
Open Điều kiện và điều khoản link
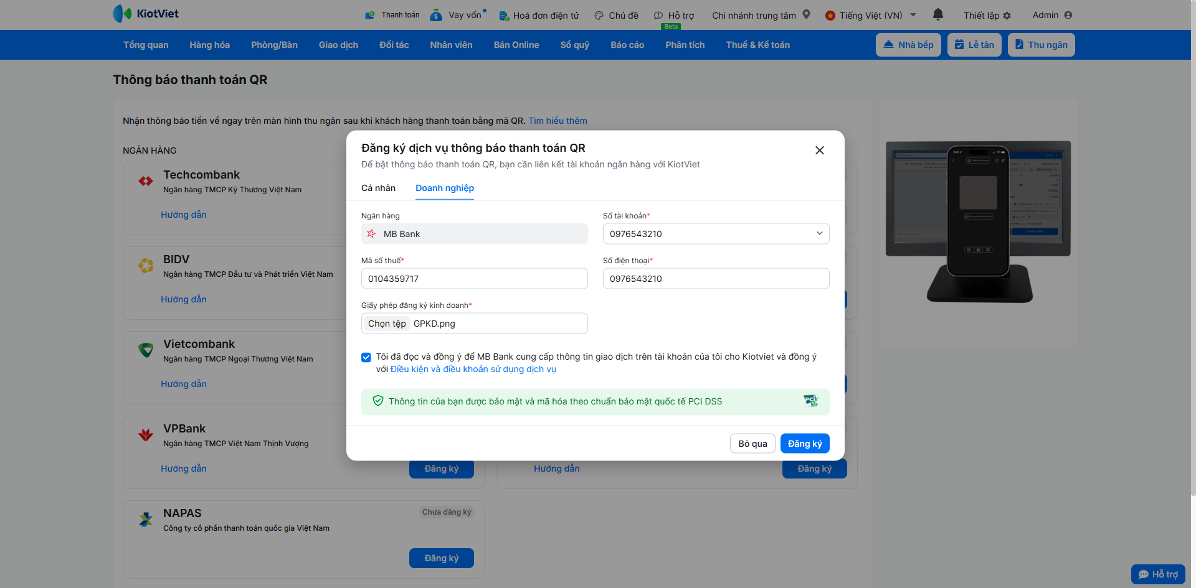tap(473, 369)
